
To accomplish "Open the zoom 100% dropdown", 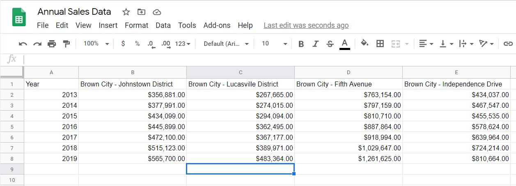I will pos(96,44).
